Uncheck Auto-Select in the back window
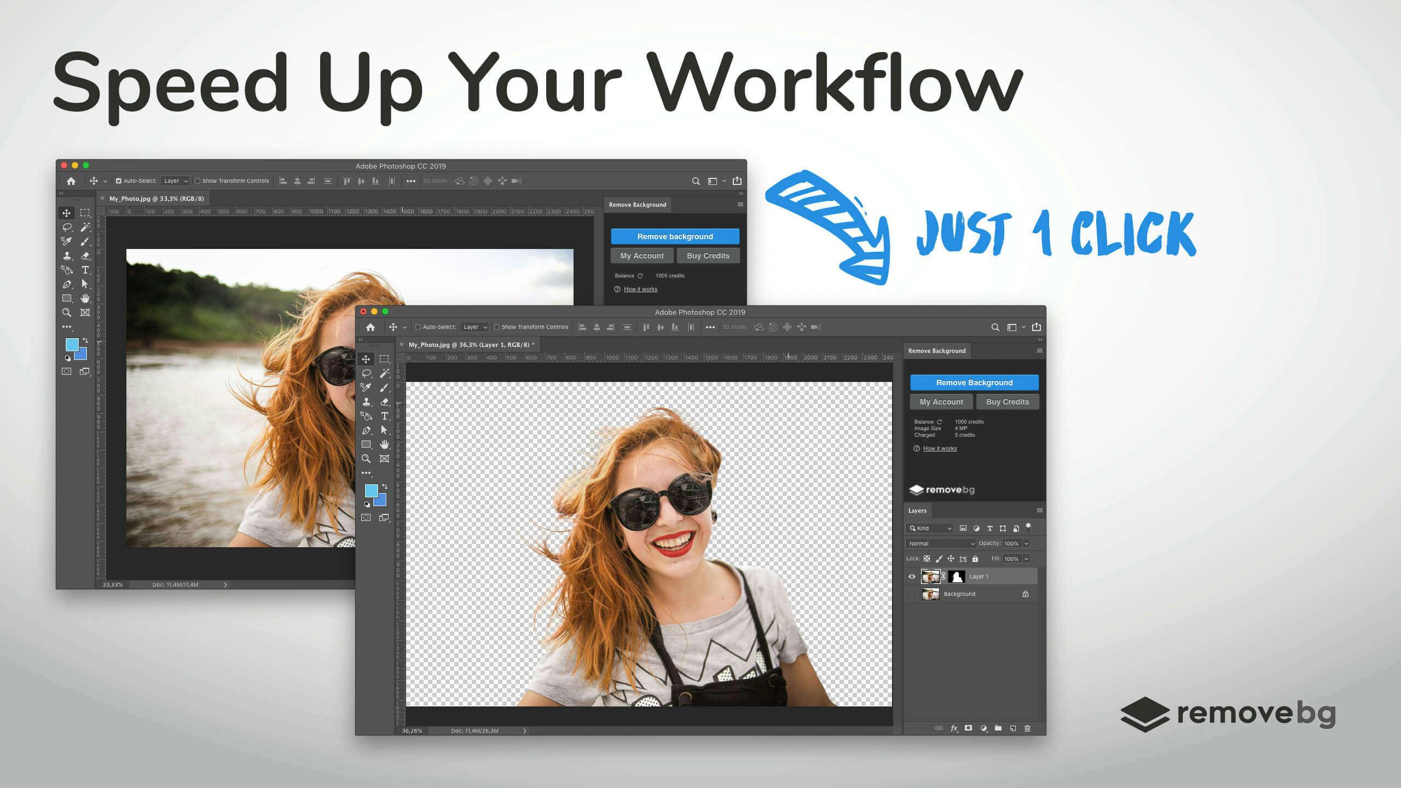The height and width of the screenshot is (788, 1401). (x=119, y=181)
